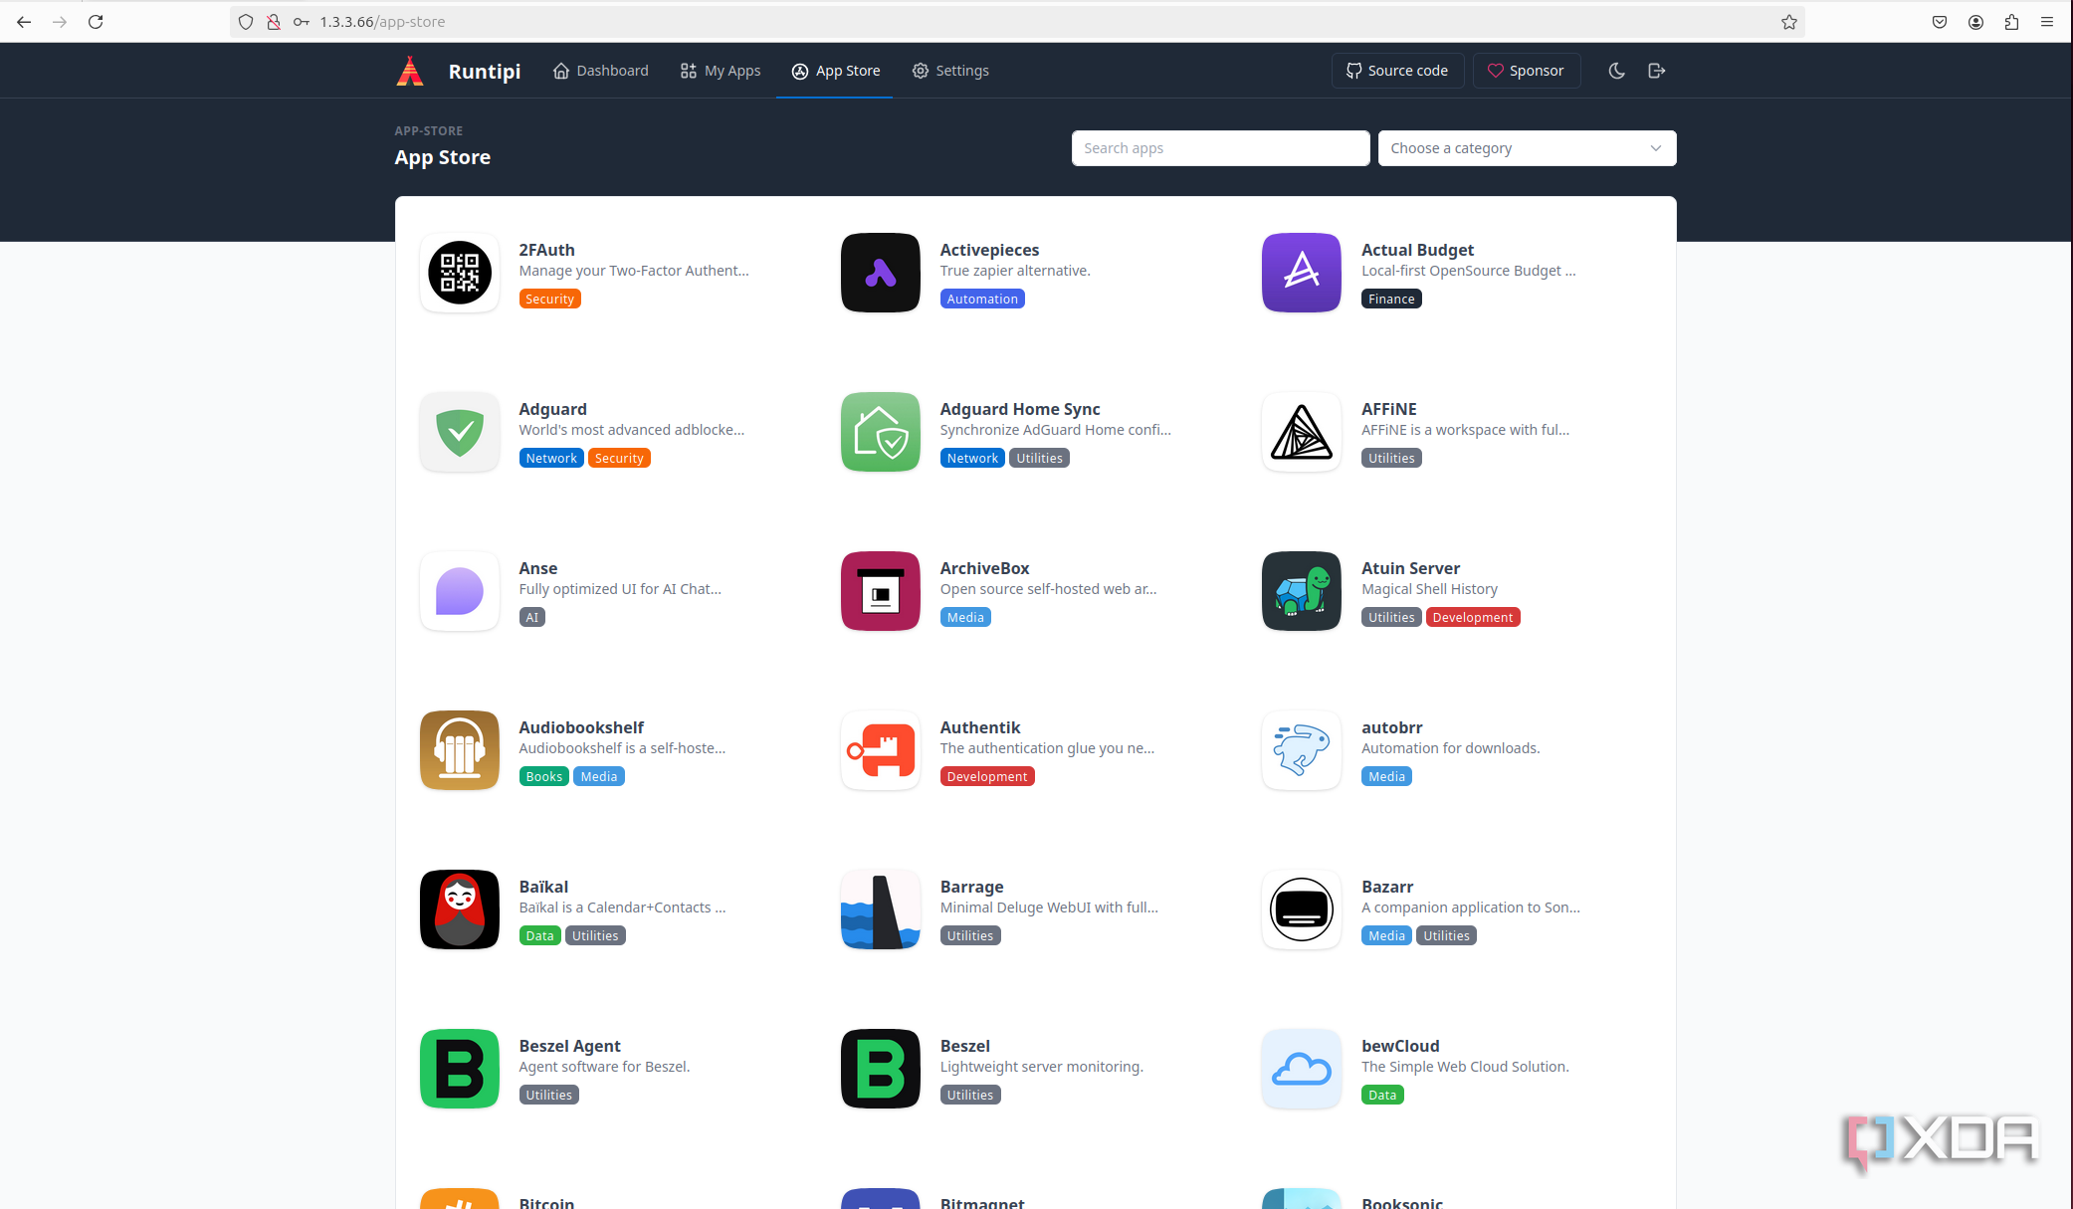The image size is (2073, 1209).
Task: Open the Actual Budget app icon
Action: tap(1301, 273)
